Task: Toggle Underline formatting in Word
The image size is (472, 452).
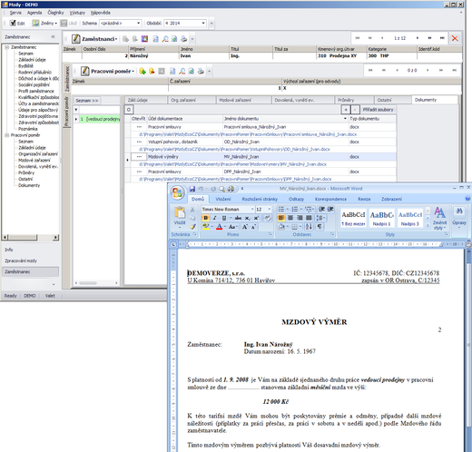Action: coord(224,218)
